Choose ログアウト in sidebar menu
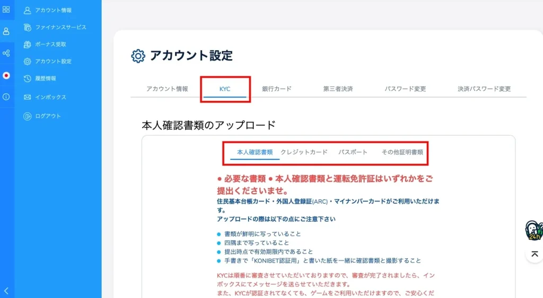 point(48,116)
